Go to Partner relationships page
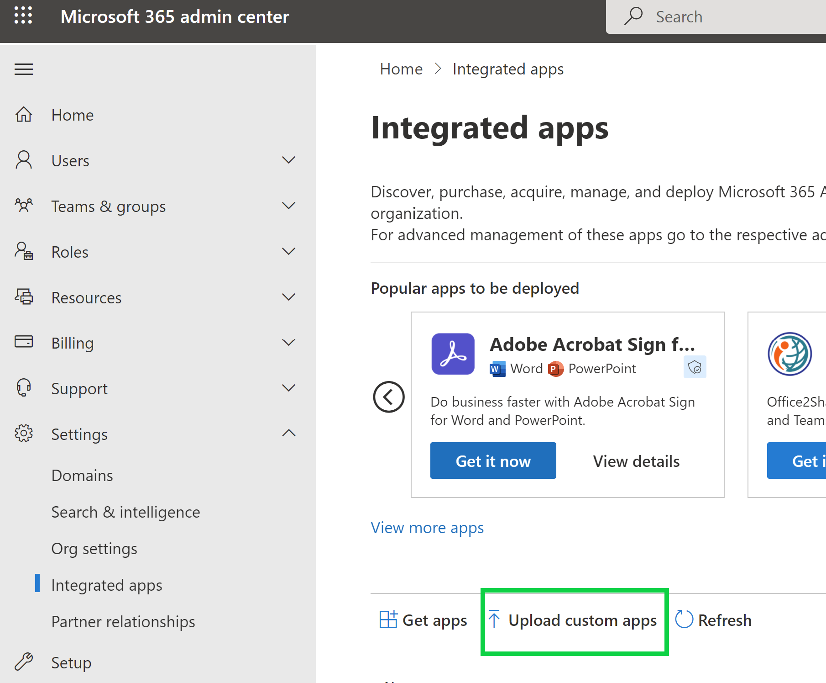The image size is (826, 683). [x=123, y=622]
